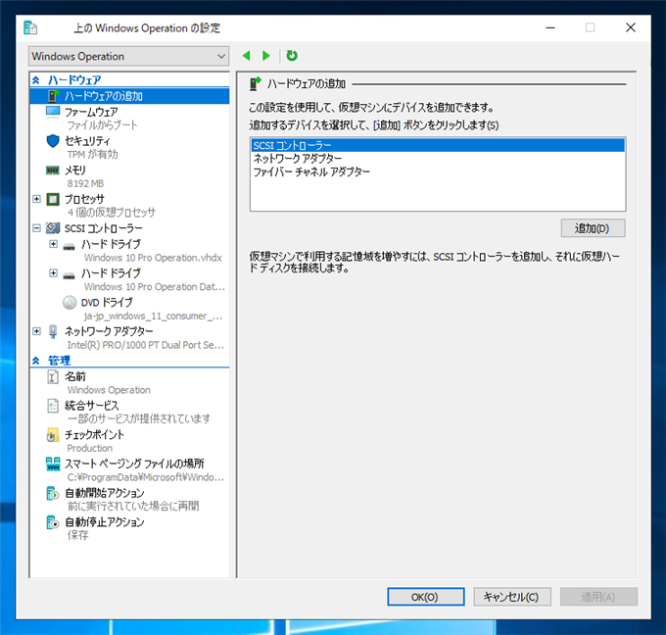Select スマート ページング ファイルの場所 item

coord(134,464)
